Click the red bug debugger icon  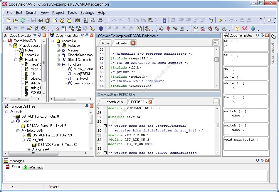pyautogui.click(x=168, y=29)
